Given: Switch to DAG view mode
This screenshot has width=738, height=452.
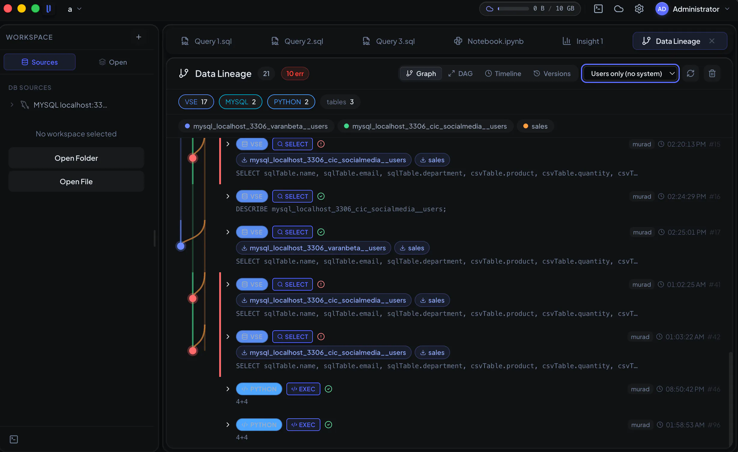Looking at the screenshot, I should pos(461,73).
